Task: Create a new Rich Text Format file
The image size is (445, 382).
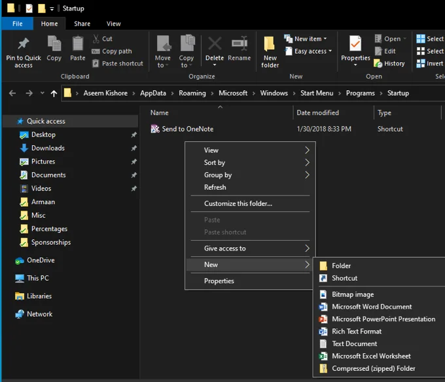Action: coord(379,332)
